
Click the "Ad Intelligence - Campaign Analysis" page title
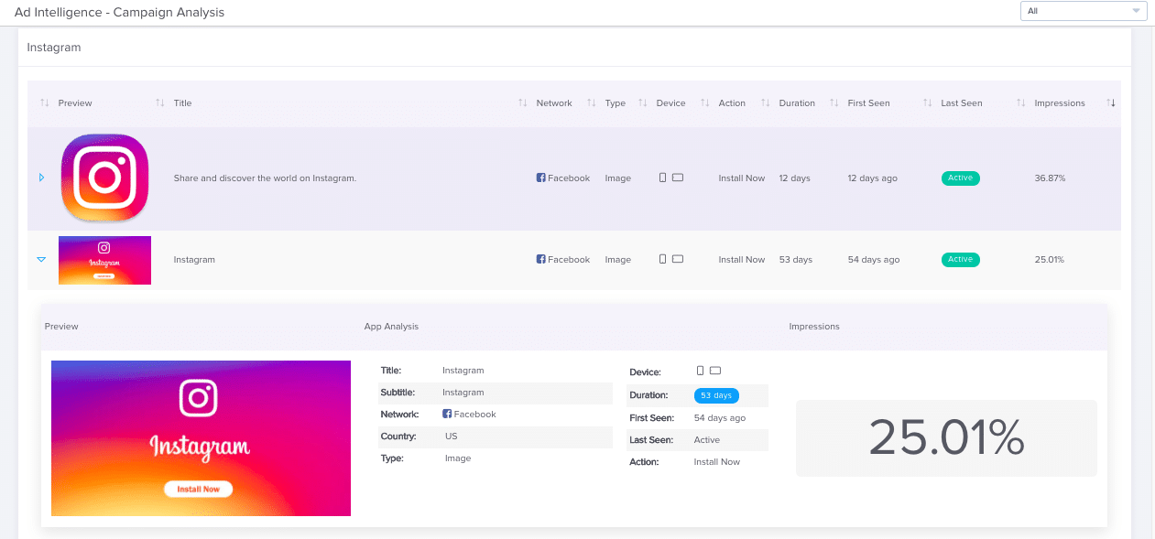[120, 13]
